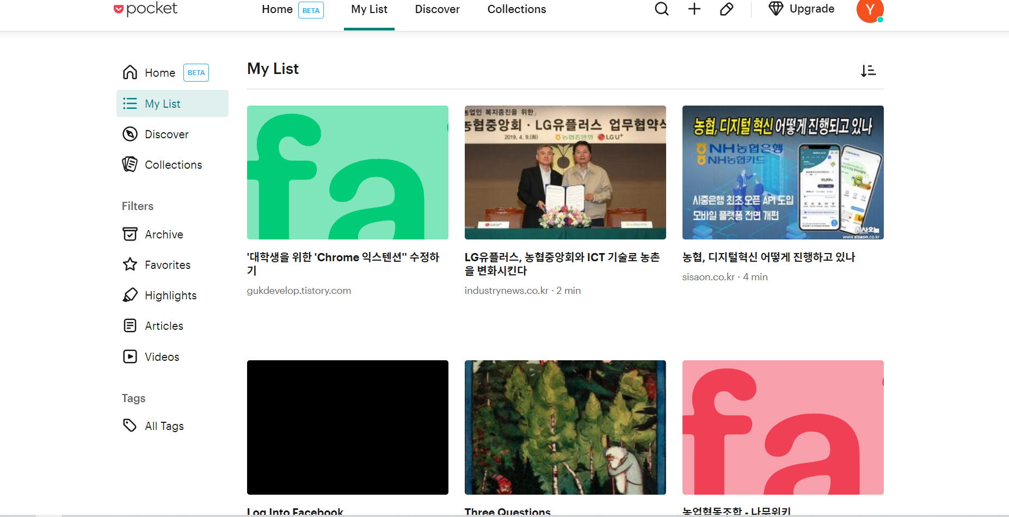Image resolution: width=1009 pixels, height=517 pixels.
Task: Filter by the Highlights label
Action: point(170,296)
